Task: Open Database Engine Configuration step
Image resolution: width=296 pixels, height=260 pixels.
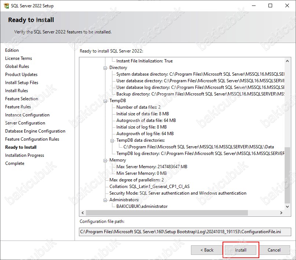Action: coord(35,131)
